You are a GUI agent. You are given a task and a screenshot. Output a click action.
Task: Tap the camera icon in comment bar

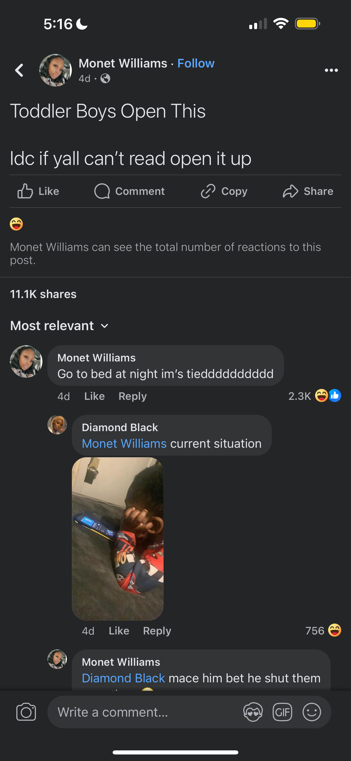(26, 712)
